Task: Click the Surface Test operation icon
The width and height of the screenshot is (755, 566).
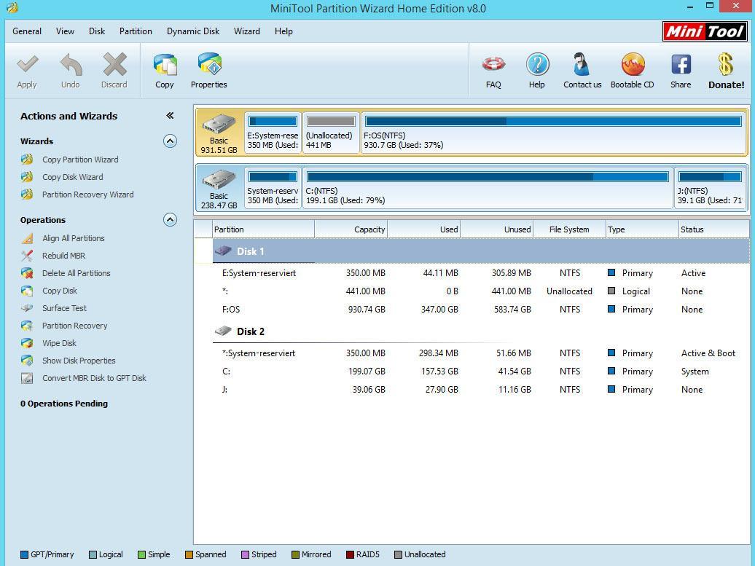Action: [27, 308]
